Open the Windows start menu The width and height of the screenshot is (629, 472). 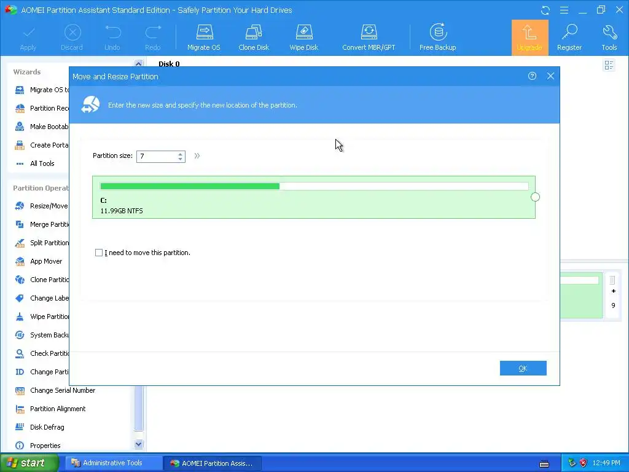tap(29, 463)
